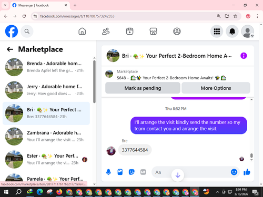This screenshot has width=263, height=197.
Task: Click the Mark as pending button
Action: coord(143,88)
